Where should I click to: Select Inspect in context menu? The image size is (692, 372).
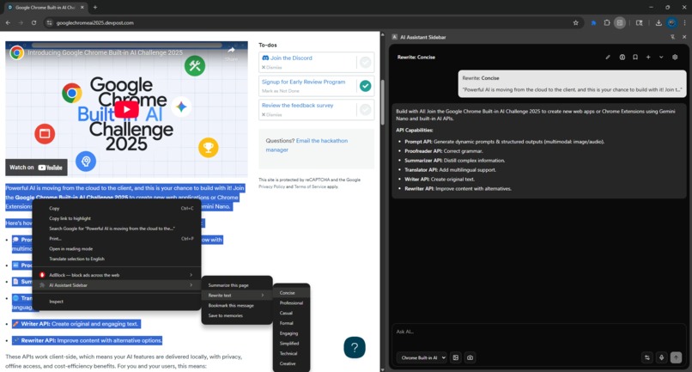[x=117, y=302]
